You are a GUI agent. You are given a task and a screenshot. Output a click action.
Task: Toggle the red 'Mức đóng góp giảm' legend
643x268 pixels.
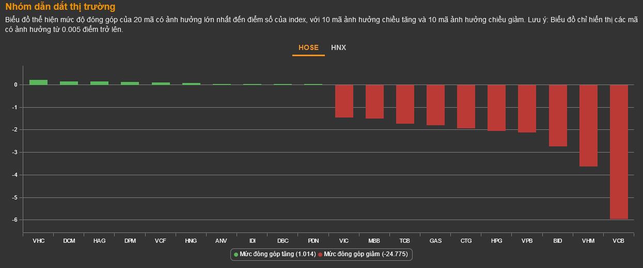(x=364, y=254)
